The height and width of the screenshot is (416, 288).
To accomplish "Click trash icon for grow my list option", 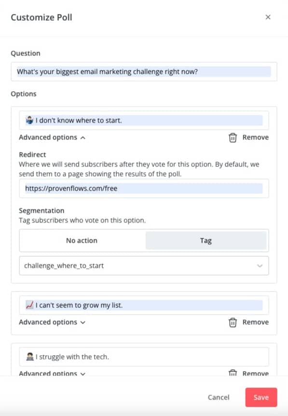I will pyautogui.click(x=233, y=322).
